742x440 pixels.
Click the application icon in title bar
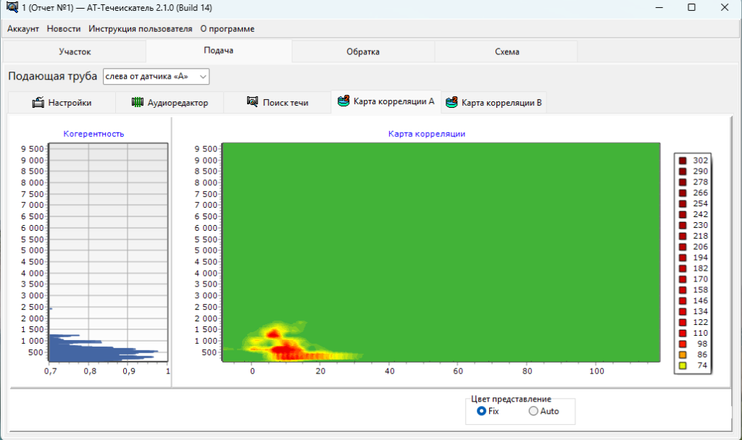(11, 7)
